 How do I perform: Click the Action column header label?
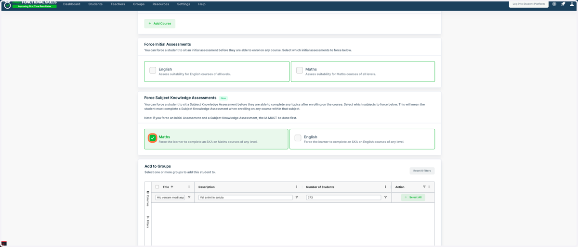[x=400, y=187]
